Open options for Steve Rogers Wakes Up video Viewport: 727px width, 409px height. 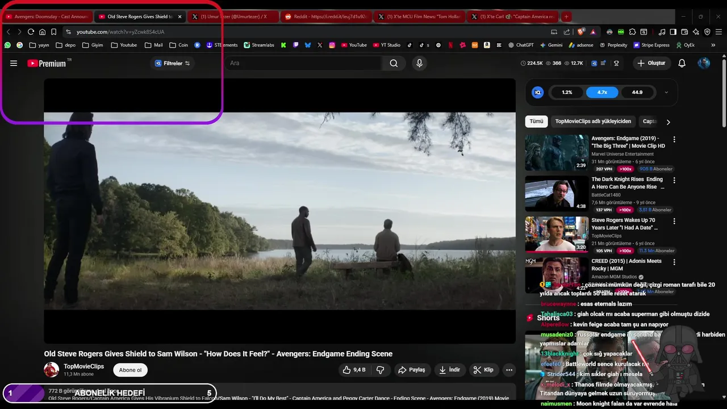pos(674,221)
